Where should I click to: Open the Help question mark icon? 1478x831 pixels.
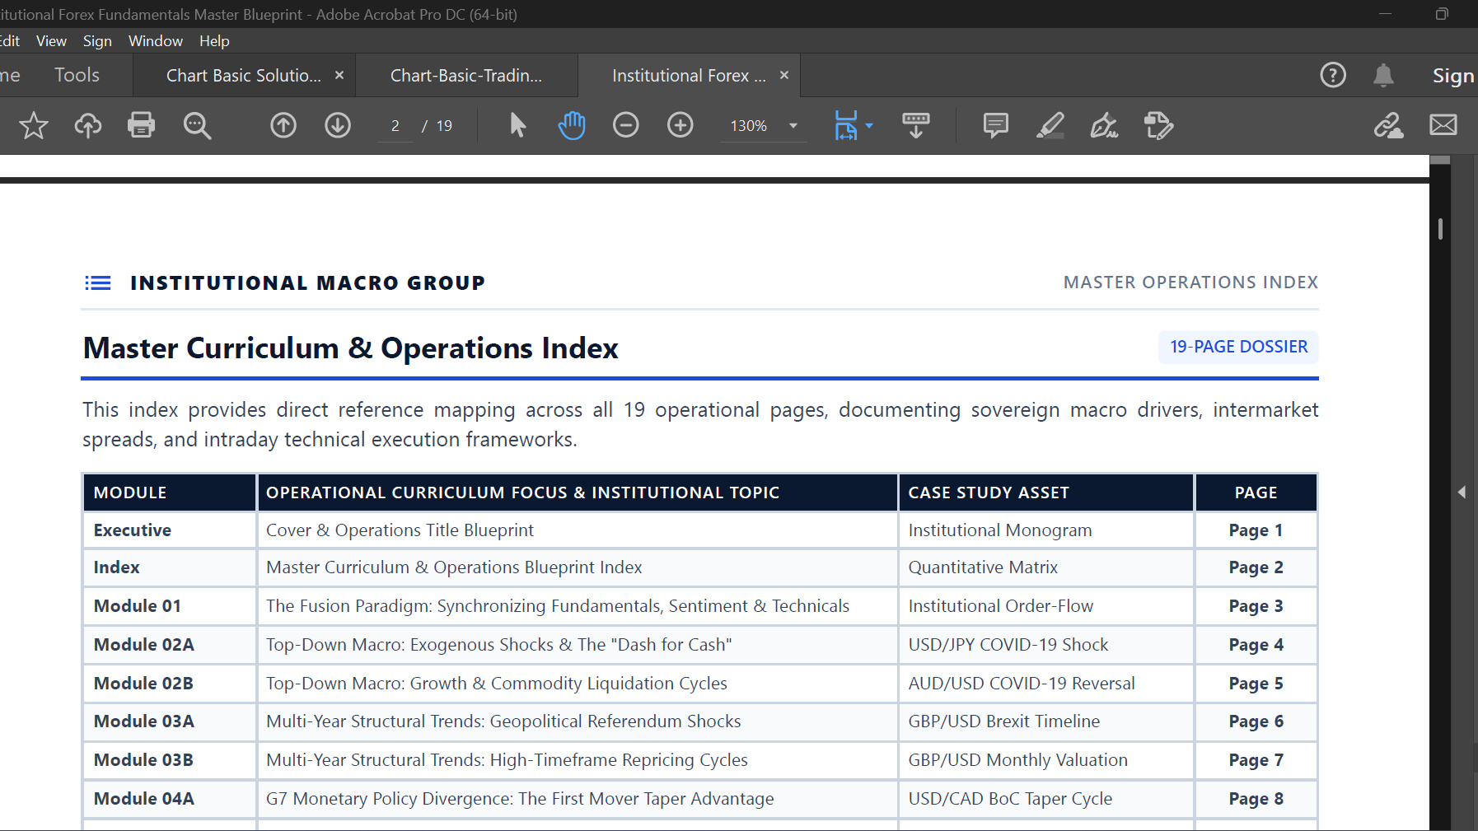[1333, 75]
